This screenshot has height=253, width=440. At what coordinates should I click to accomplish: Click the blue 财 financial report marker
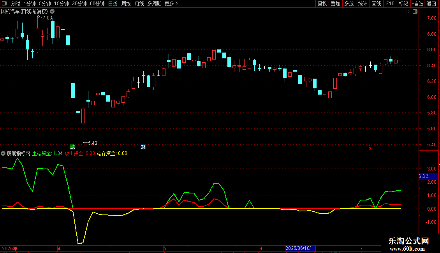pos(143,147)
